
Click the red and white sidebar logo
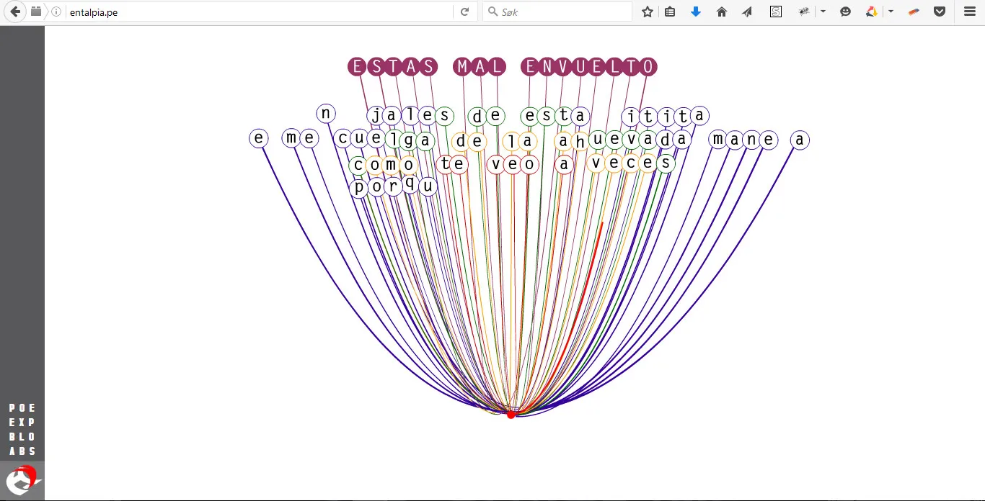point(22,479)
